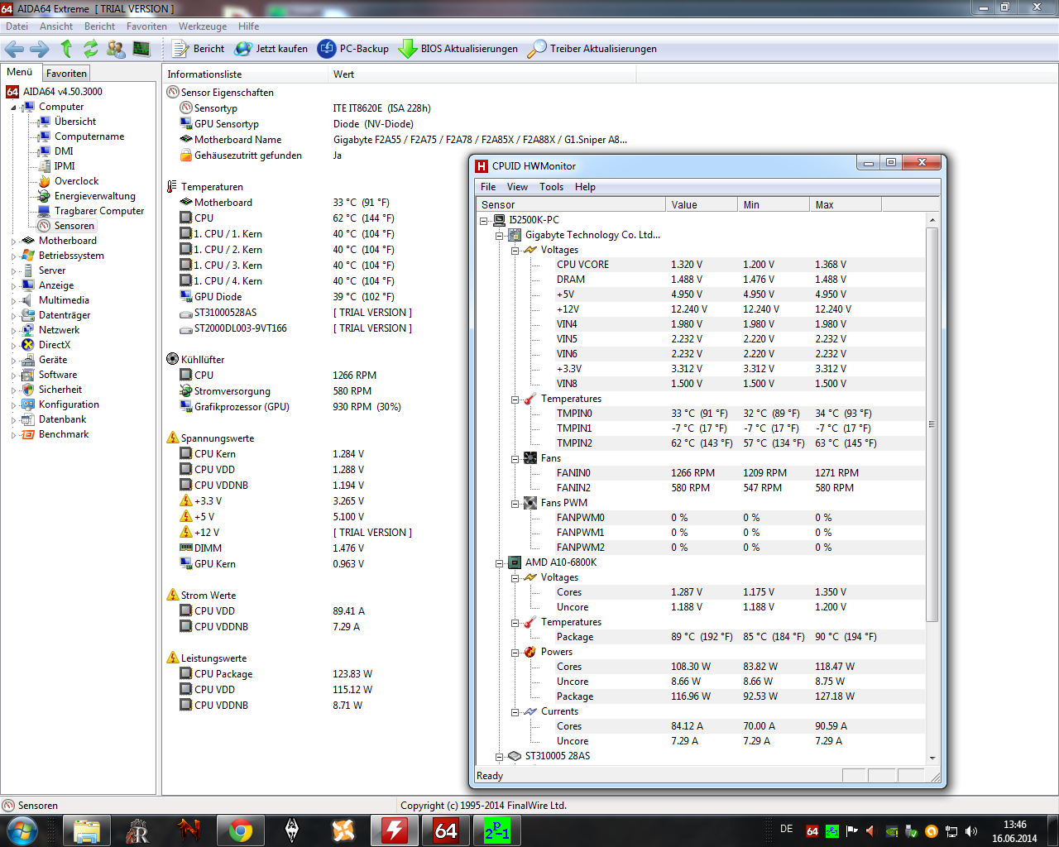Screen dimensions: 1059x847
Task: Open Windows Start menu
Action: pos(22,830)
